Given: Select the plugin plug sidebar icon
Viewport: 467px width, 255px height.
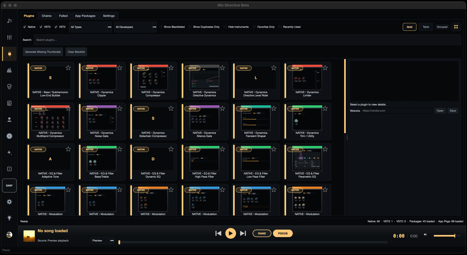Looking at the screenshot, I should [9, 54].
